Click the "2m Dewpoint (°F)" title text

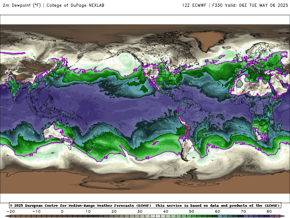[x=22, y=5]
